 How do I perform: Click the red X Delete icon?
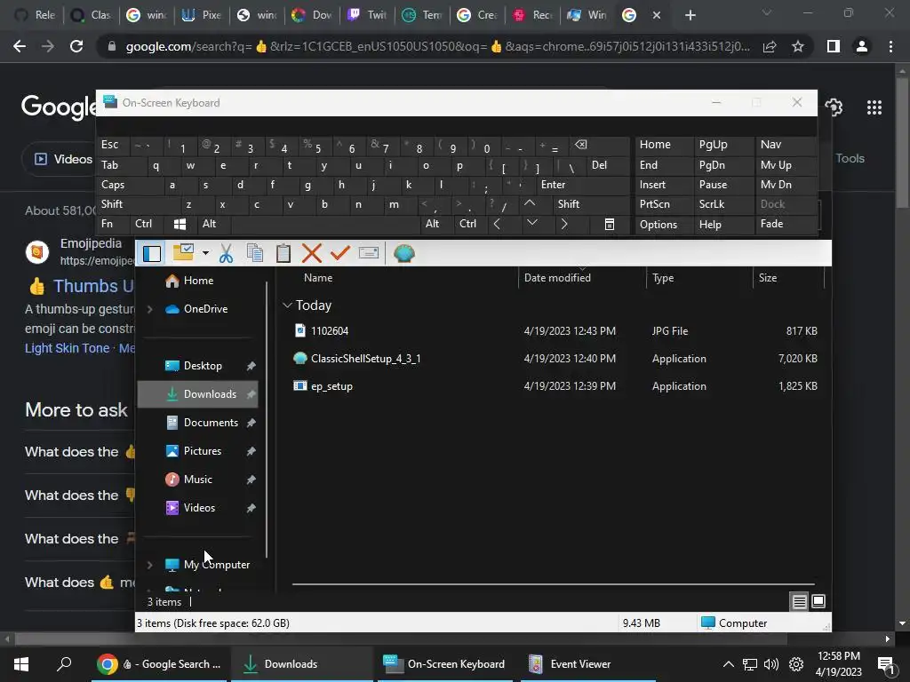[x=312, y=253]
